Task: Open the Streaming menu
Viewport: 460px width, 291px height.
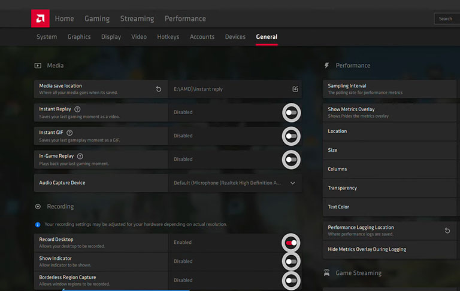Action: (x=137, y=19)
